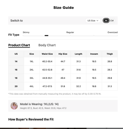123x129 pixels.
Task: Select the Product Chart tab
Action: (x=19, y=45)
